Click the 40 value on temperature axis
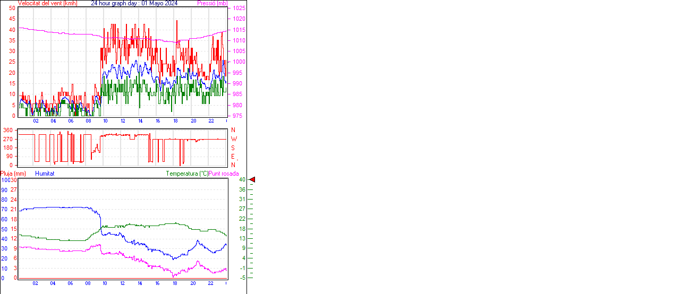The width and height of the screenshot is (680, 294). click(242, 180)
